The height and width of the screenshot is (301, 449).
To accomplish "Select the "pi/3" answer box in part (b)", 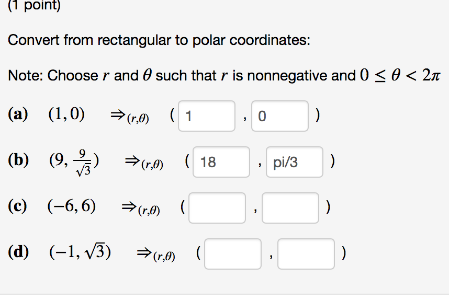I will point(294,162).
